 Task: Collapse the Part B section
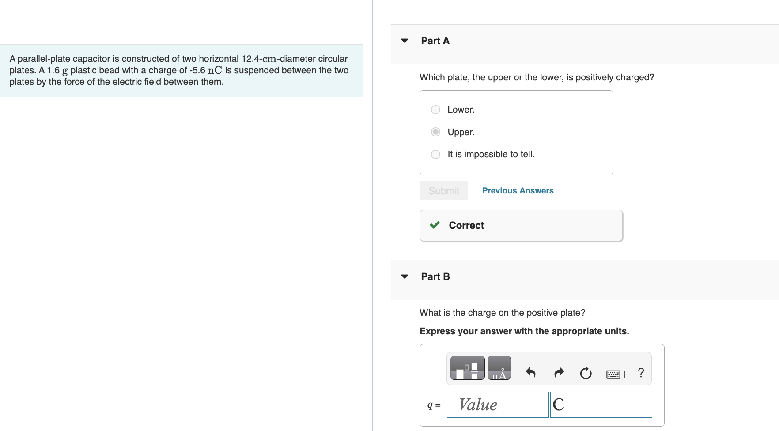point(405,276)
